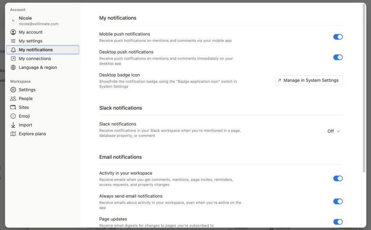371x230 pixels.
Task: Click the arrow-box icon beside My connections
Action: click(x=13, y=59)
